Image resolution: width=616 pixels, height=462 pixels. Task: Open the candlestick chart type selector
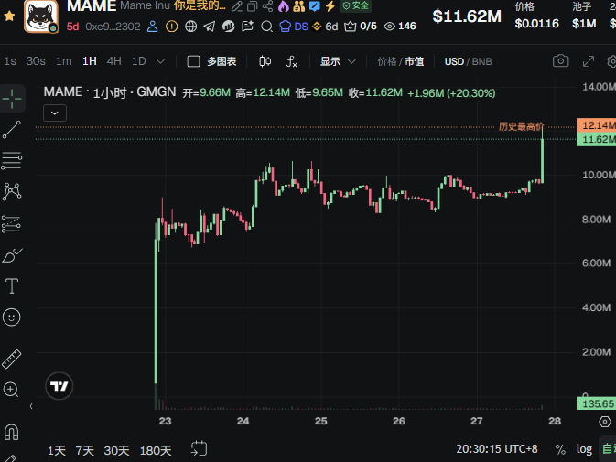pyautogui.click(x=265, y=61)
